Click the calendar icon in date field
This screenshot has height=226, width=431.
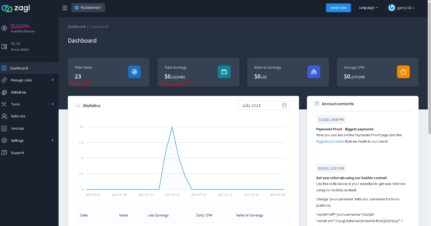(x=284, y=105)
